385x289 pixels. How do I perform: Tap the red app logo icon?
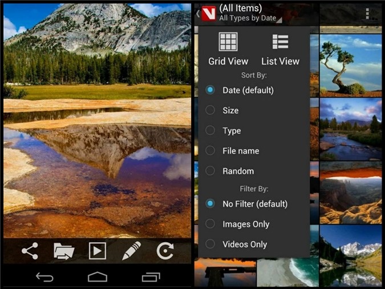(209, 14)
